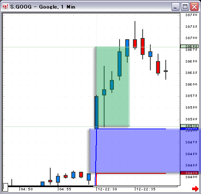The height and width of the screenshot is (194, 201).
Task: Click the 38510 green price label
Action: 189,126
